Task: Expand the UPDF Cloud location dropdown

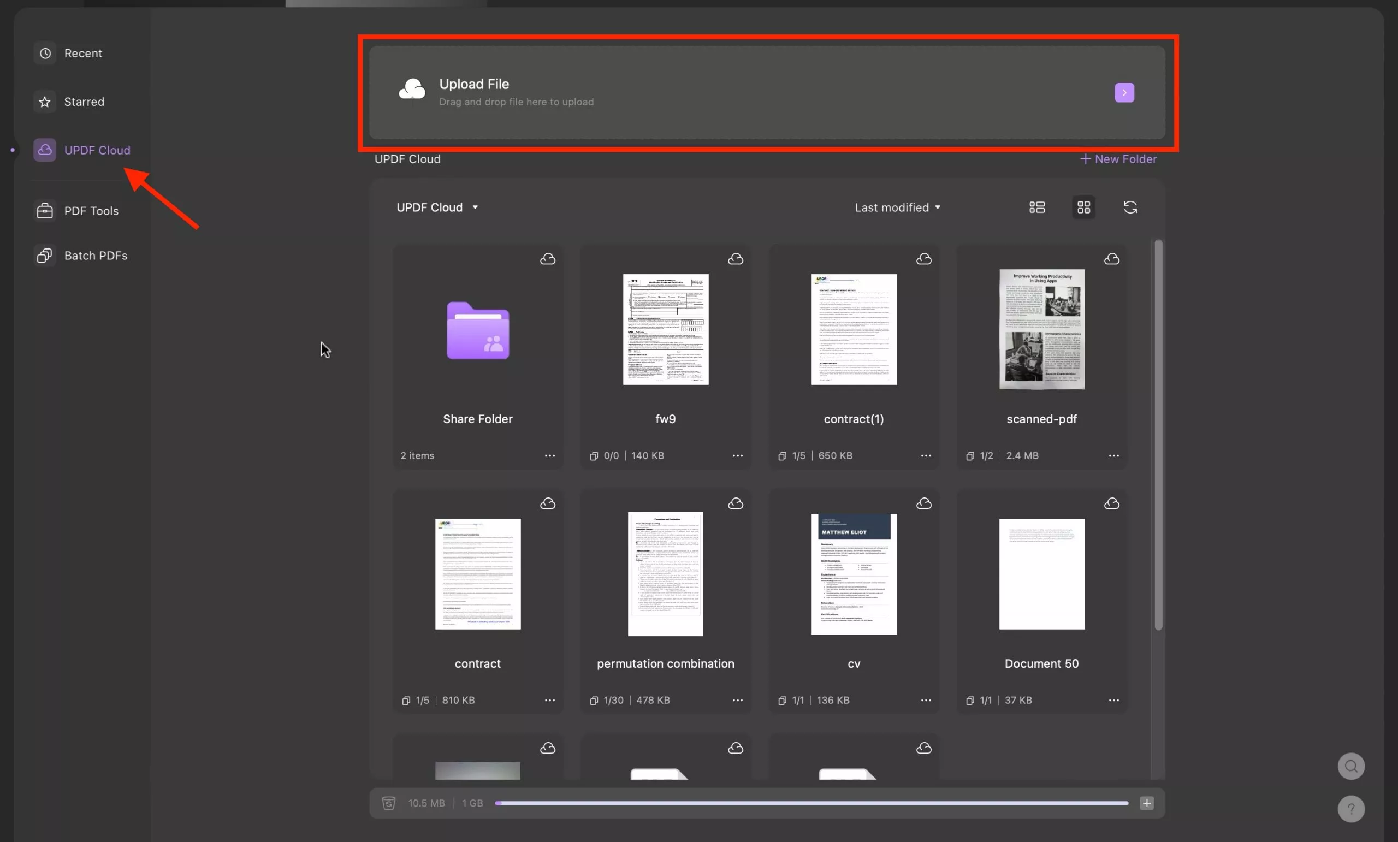Action: (x=437, y=207)
